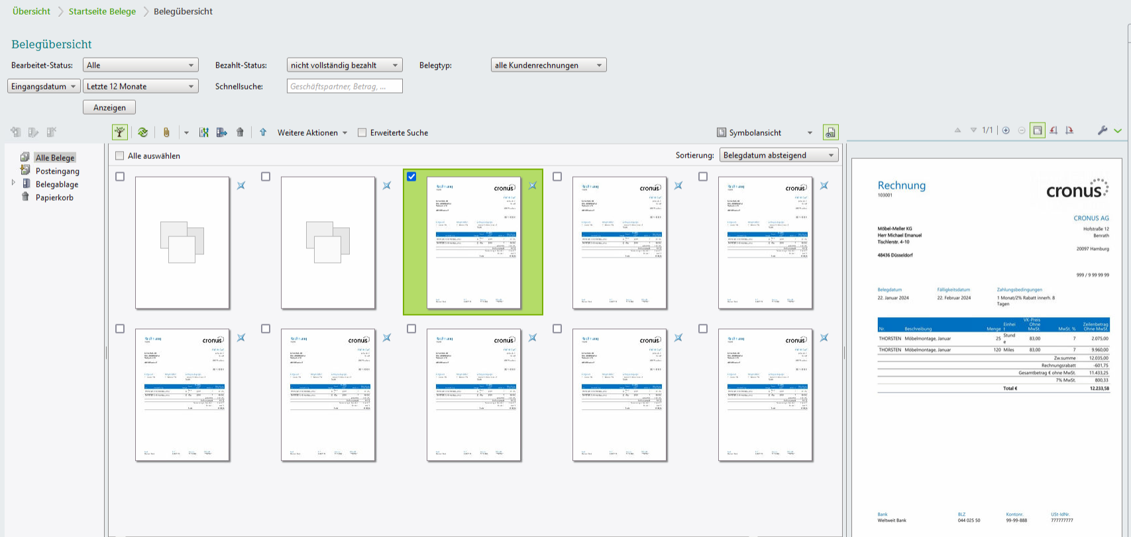Click the refresh icon in the toolbar
1131x537 pixels.
click(x=142, y=132)
